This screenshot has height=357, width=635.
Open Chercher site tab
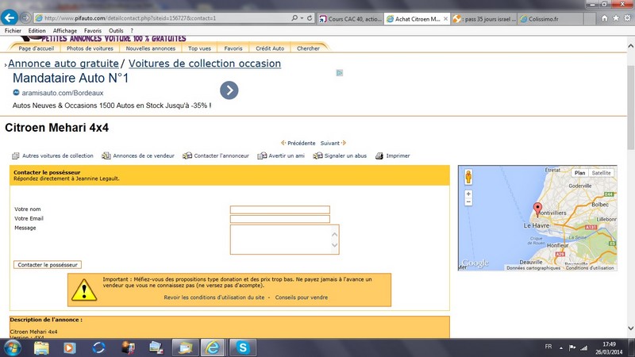(308, 48)
